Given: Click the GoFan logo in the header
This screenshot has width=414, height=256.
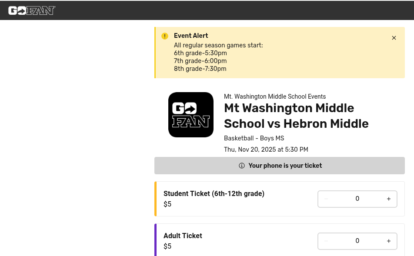Looking at the screenshot, I should pyautogui.click(x=32, y=10).
